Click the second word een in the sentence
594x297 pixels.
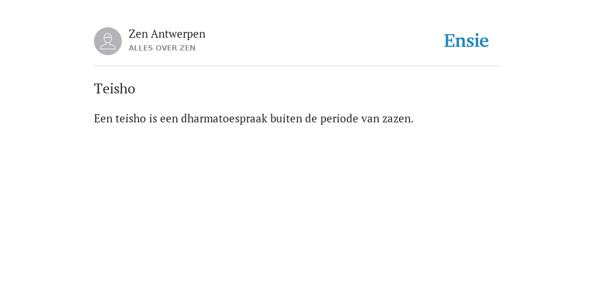click(169, 119)
